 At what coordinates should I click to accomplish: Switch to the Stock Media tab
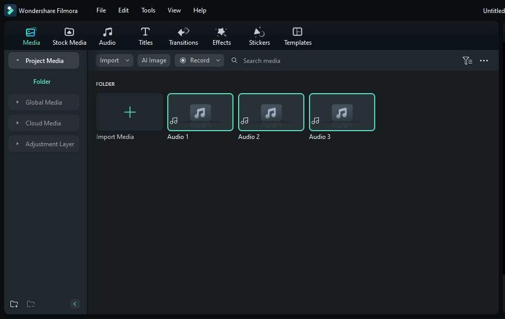[69, 36]
